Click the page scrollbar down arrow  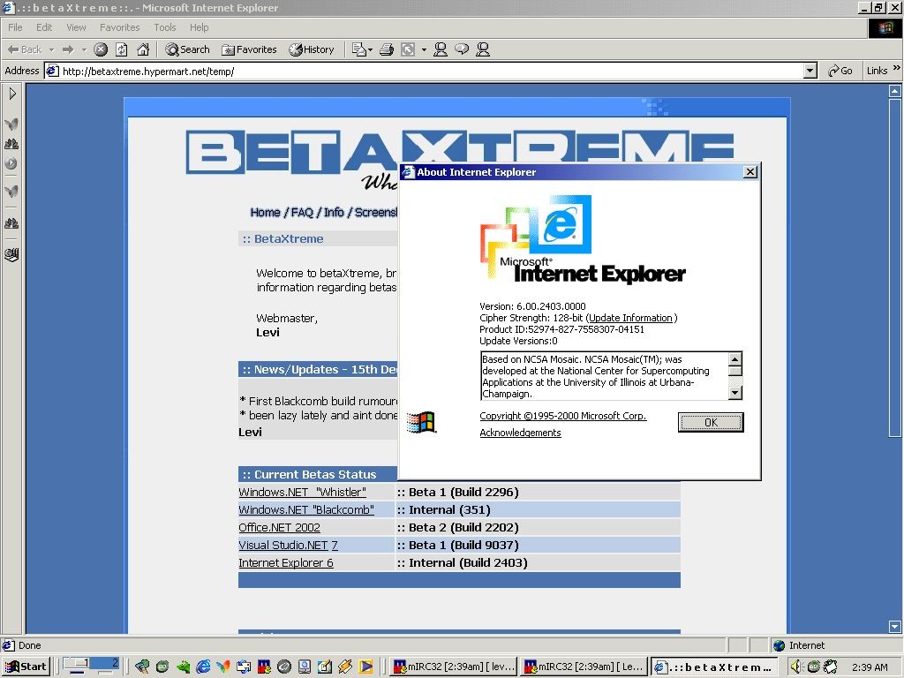pos(895,626)
